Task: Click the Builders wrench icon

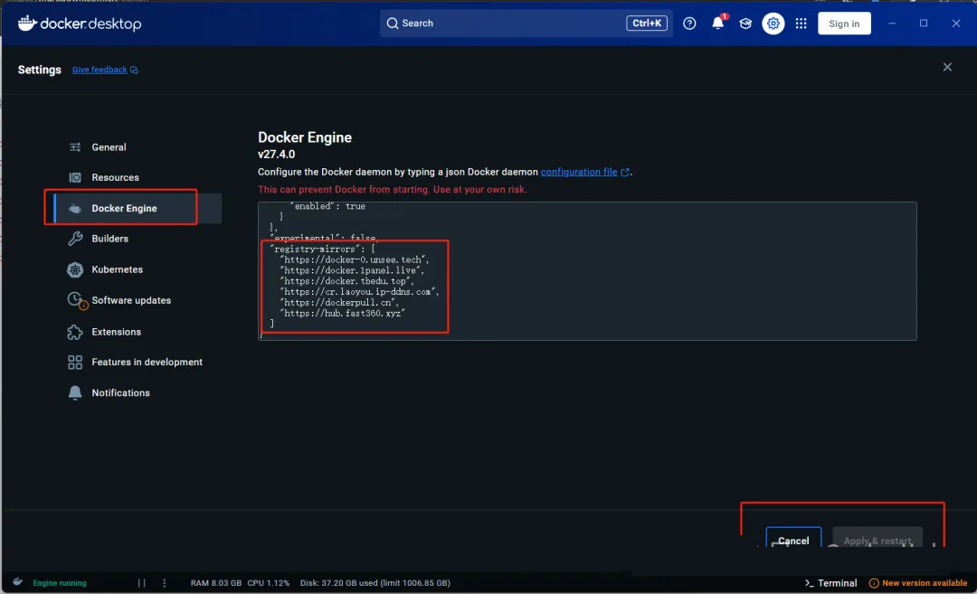Action: click(x=75, y=239)
